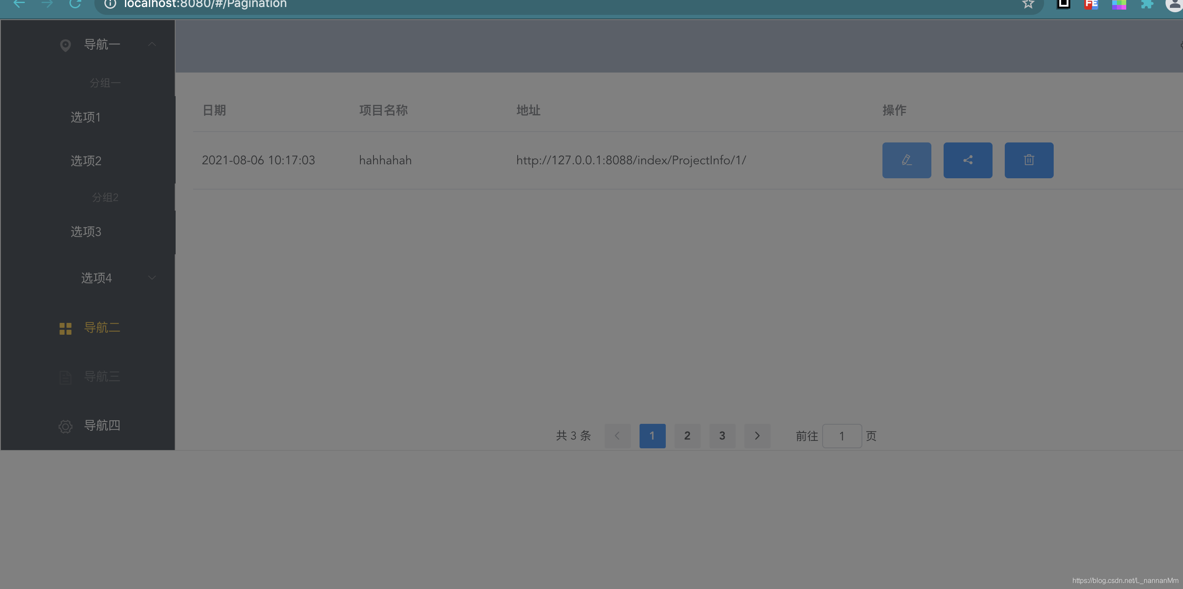Click the browser reload icon

tap(75, 4)
